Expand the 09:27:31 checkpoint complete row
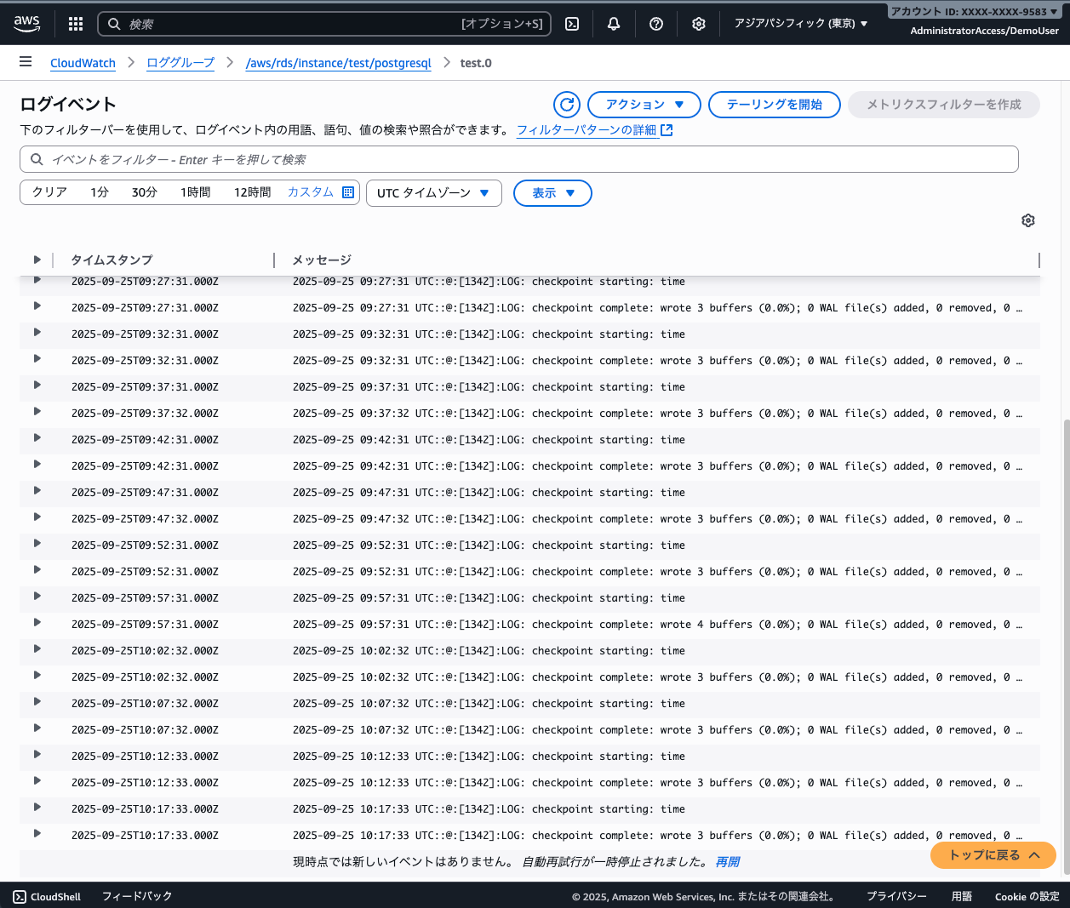 coord(37,306)
